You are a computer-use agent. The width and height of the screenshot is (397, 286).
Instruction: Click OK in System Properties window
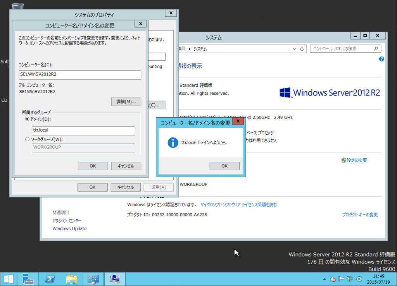click(x=92, y=187)
